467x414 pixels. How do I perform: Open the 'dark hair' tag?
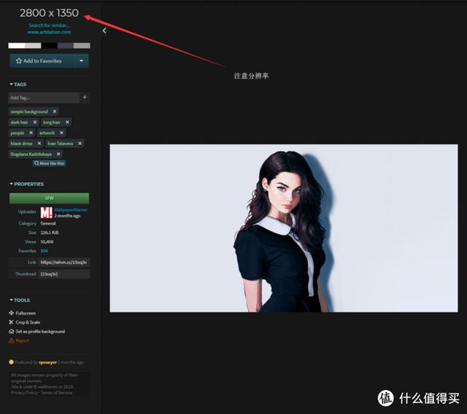coord(19,122)
